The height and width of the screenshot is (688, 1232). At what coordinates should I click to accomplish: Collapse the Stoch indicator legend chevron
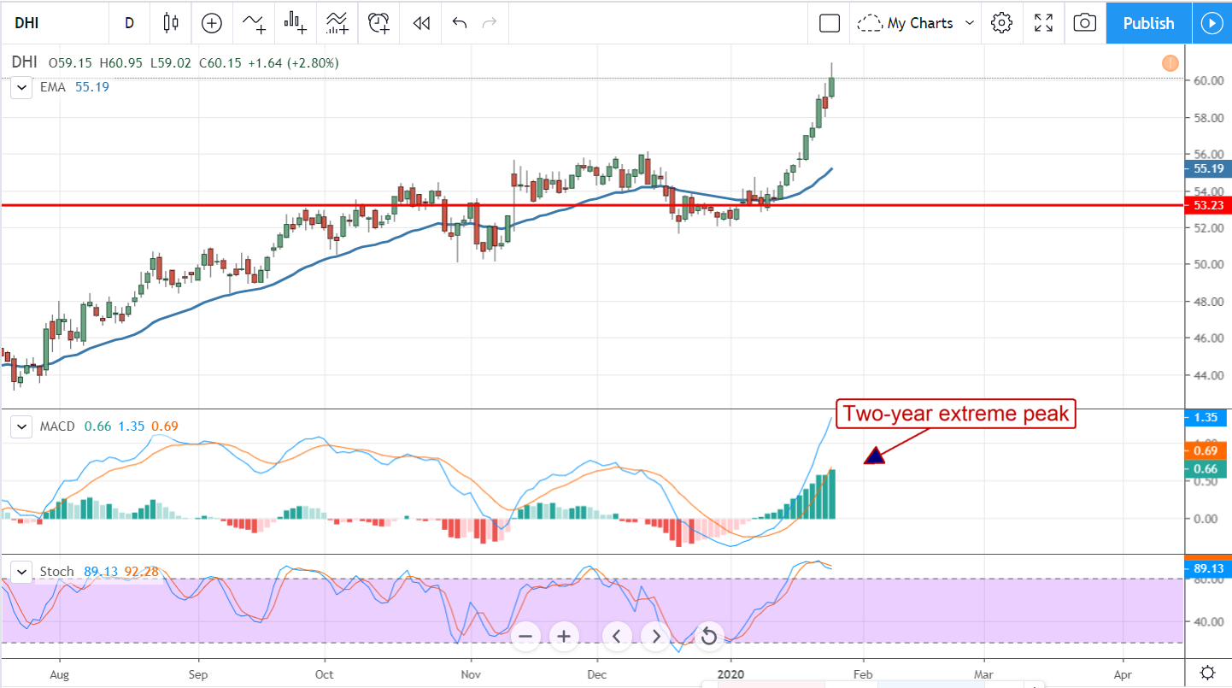coord(22,572)
